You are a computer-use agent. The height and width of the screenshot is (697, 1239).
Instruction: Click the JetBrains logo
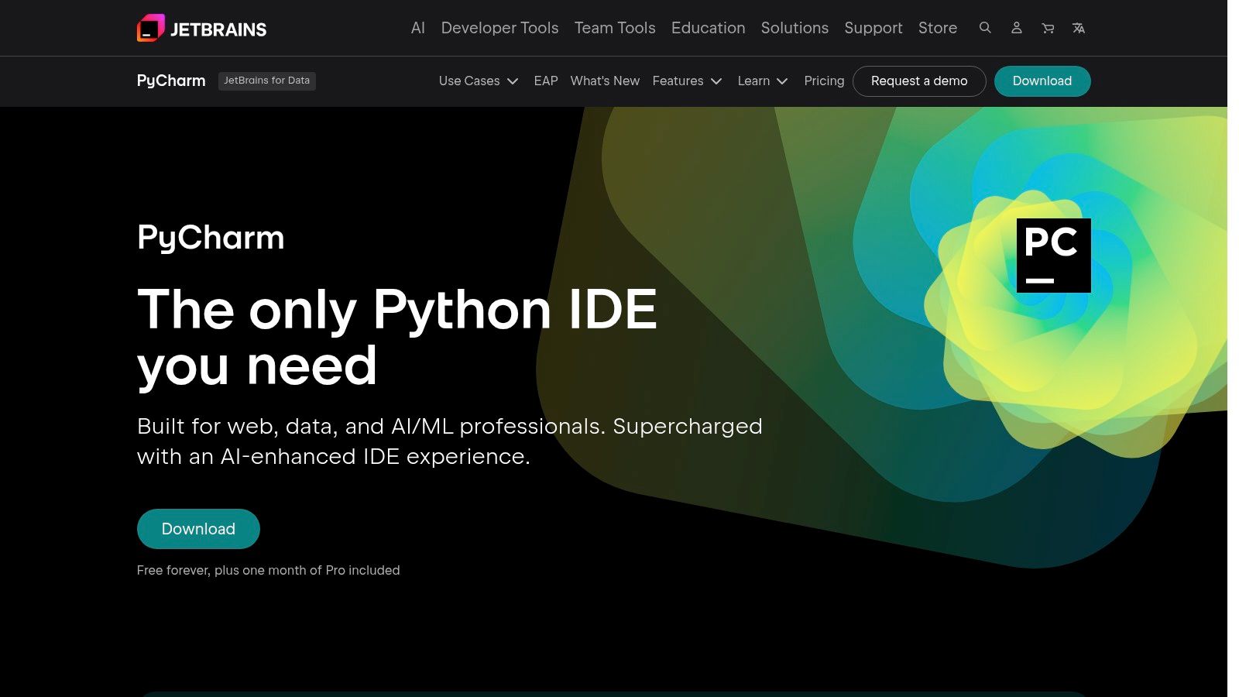(201, 28)
